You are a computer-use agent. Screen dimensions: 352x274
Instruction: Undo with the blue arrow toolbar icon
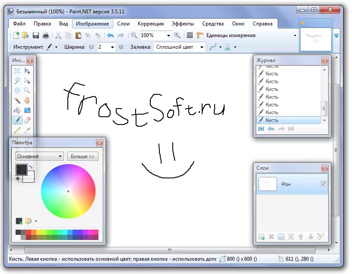click(110, 35)
